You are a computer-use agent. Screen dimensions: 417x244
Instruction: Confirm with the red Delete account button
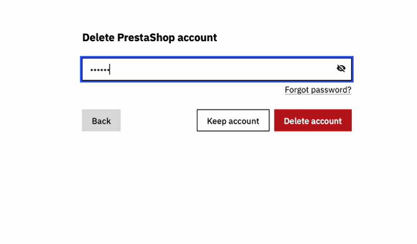pos(313,120)
